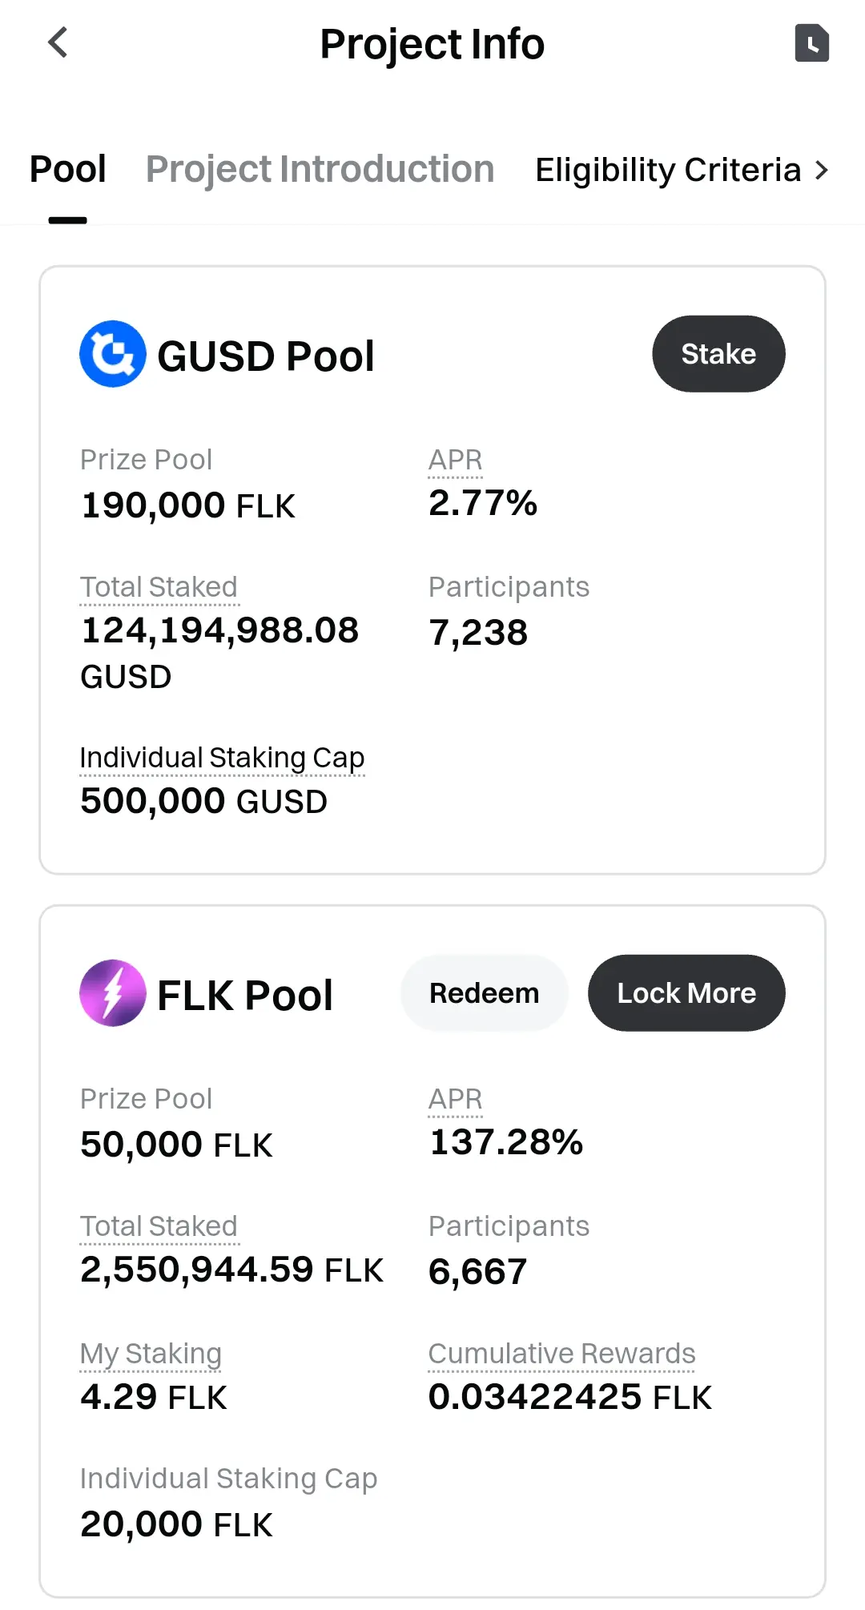Tap the FLK Pool title
Viewport: 865px width, 1610px height.
[244, 996]
